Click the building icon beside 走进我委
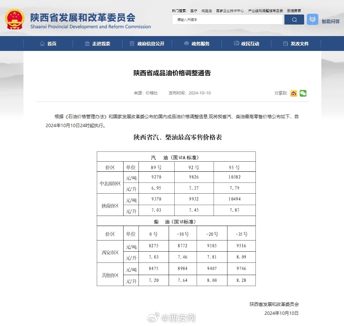The image size is (344, 326). point(87,43)
